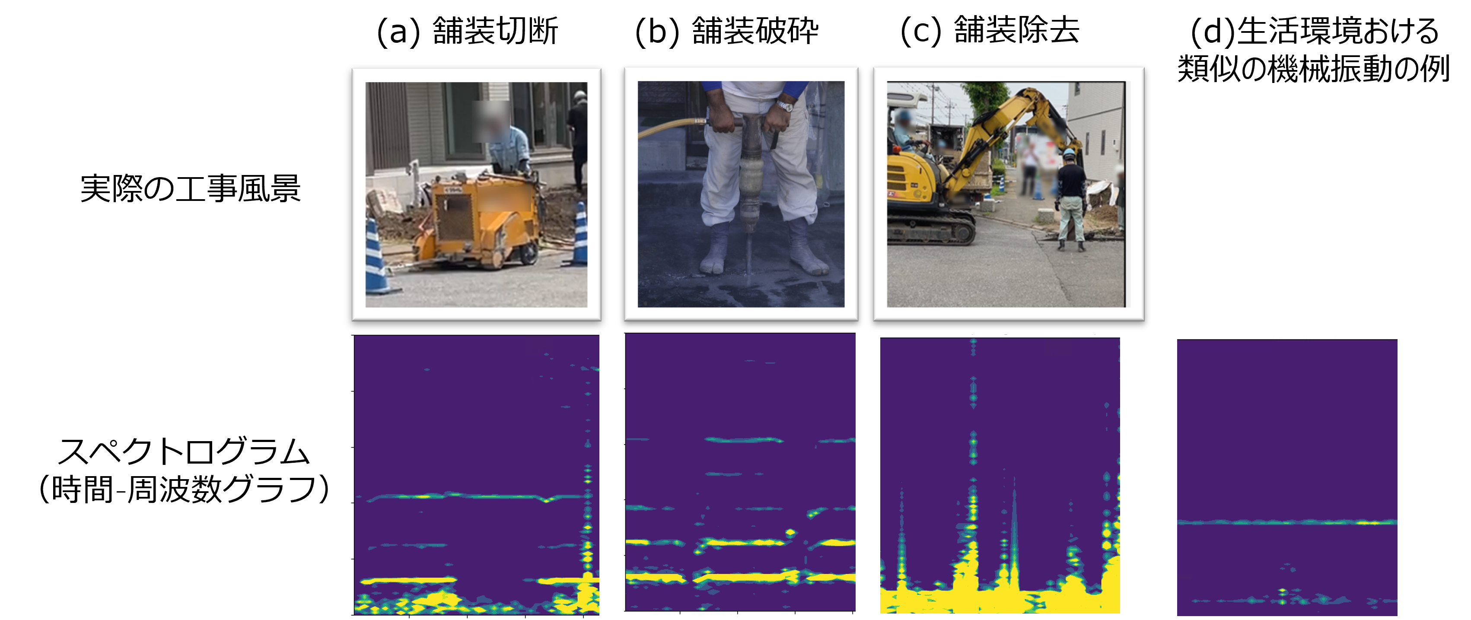This screenshot has height=620, width=1471.
Task: Click the heading '(d)生活環境おける'
Action: [x=1315, y=32]
